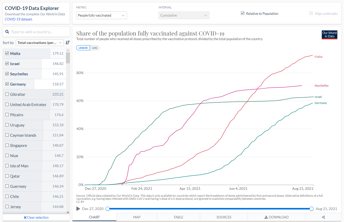344x222 pixels.
Task: Switch chart scale to Log
Action: point(95,48)
